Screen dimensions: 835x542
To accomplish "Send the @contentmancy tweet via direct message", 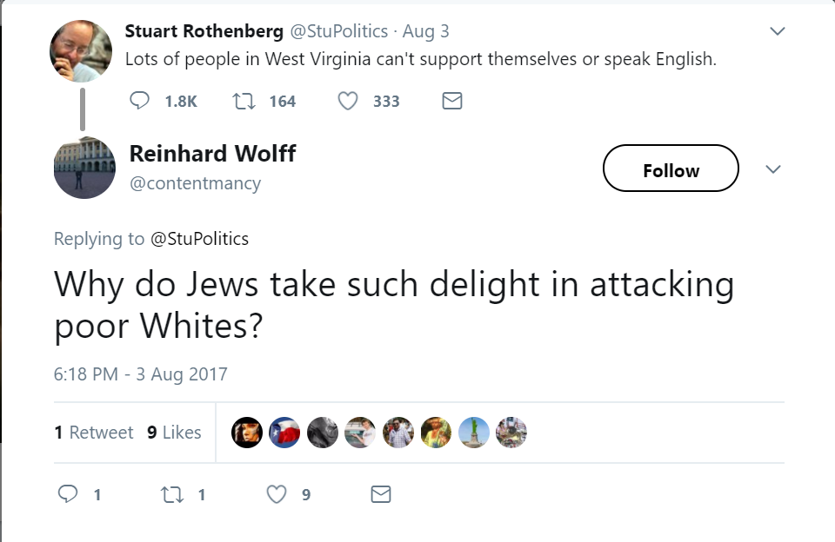I will [381, 494].
